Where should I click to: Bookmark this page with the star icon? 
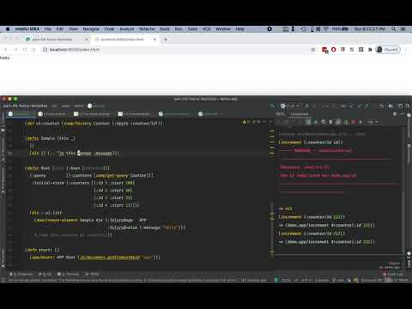313,50
